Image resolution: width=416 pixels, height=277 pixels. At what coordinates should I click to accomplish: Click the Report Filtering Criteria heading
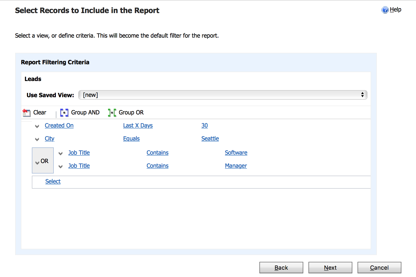pos(55,62)
